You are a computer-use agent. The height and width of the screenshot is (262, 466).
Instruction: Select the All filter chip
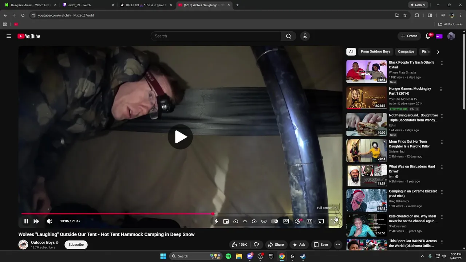coord(351,52)
